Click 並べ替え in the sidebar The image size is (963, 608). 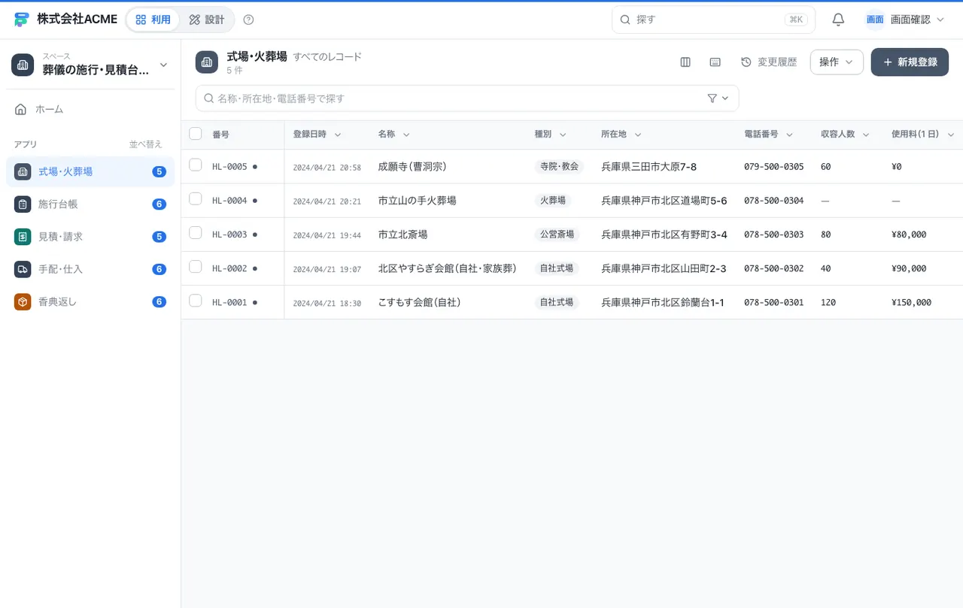pos(146,144)
